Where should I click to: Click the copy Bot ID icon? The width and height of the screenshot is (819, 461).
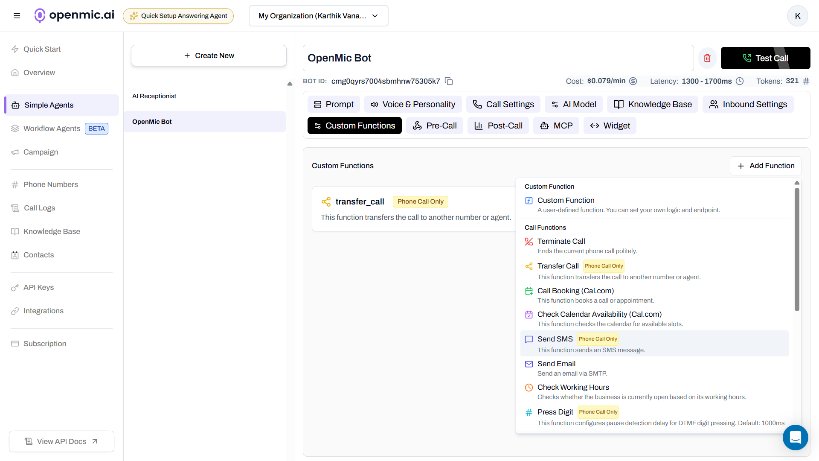pyautogui.click(x=449, y=81)
